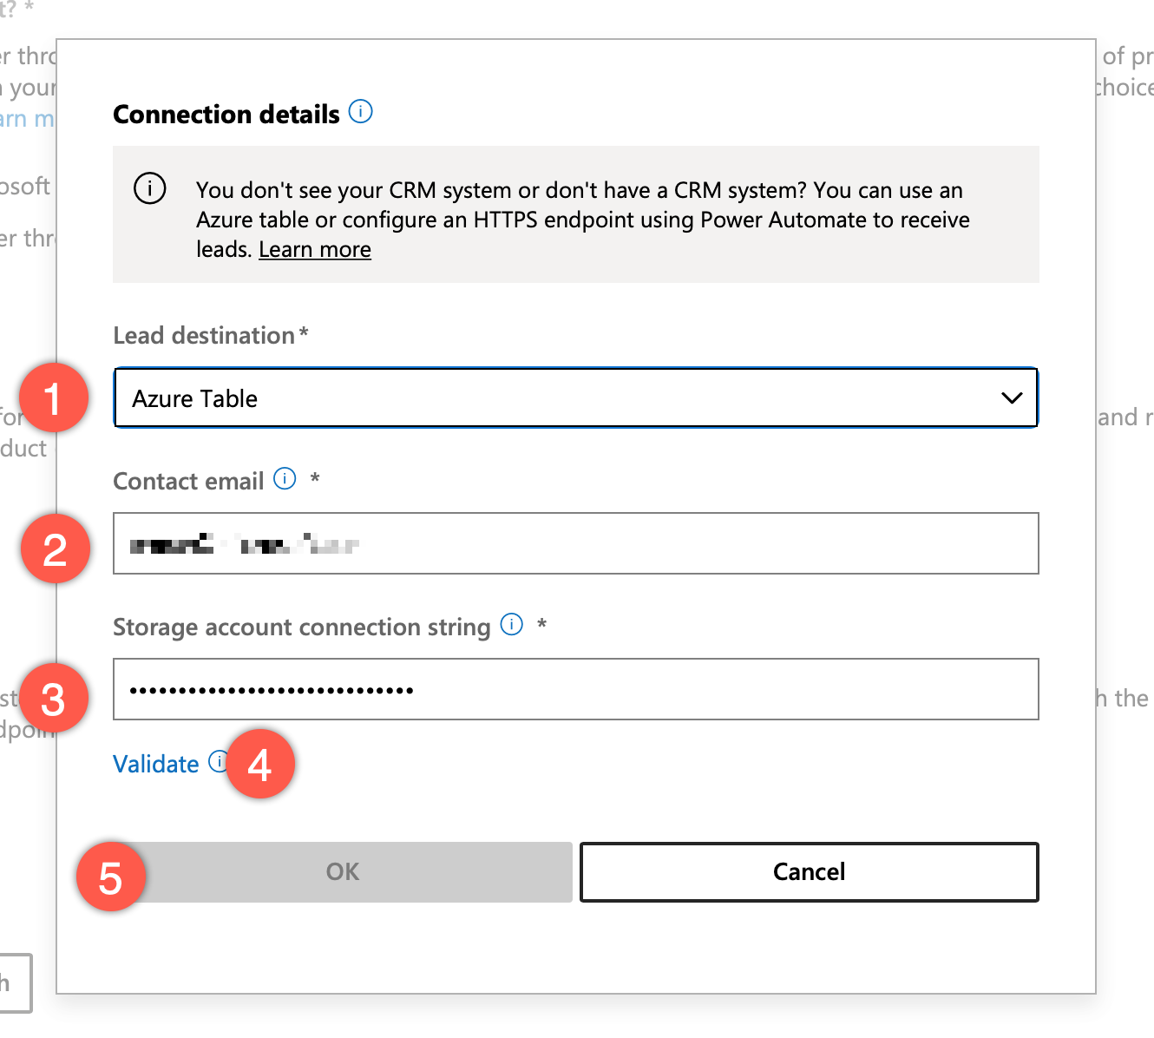Click into the Contact email field
The width and height of the screenshot is (1154, 1038).
576,543
